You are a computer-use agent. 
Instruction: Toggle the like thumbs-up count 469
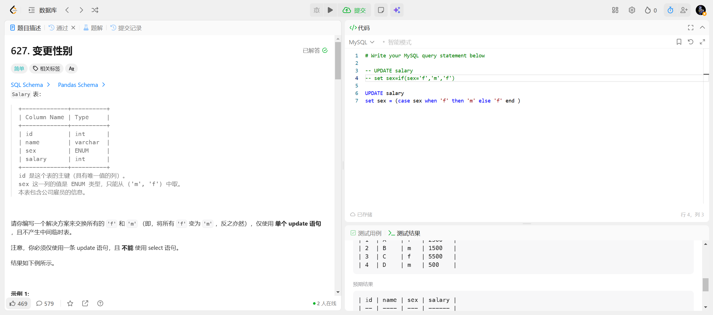point(18,303)
